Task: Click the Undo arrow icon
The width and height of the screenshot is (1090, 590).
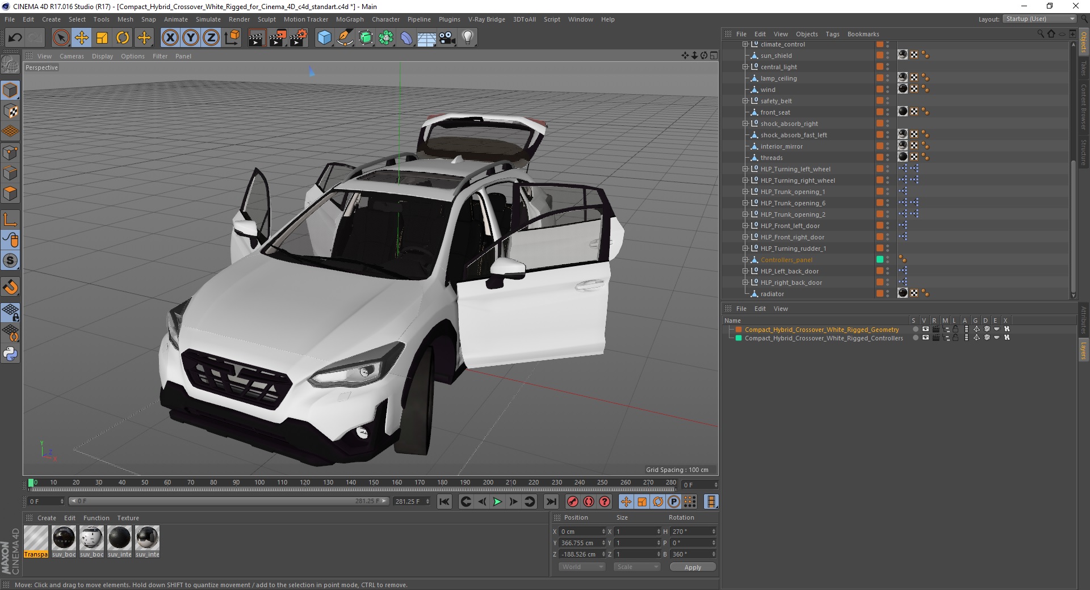Action: coord(15,38)
